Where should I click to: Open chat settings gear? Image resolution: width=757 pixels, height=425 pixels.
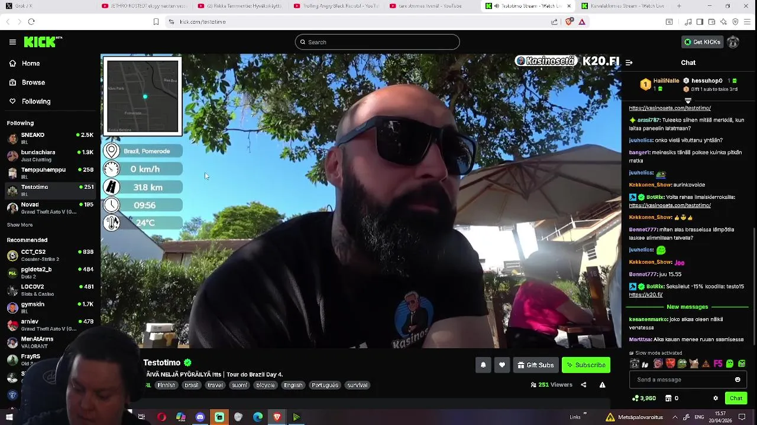pyautogui.click(x=716, y=398)
